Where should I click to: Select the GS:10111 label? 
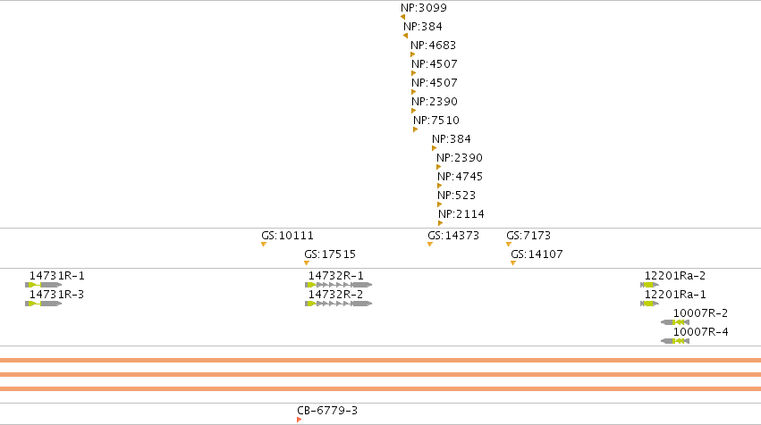[287, 236]
